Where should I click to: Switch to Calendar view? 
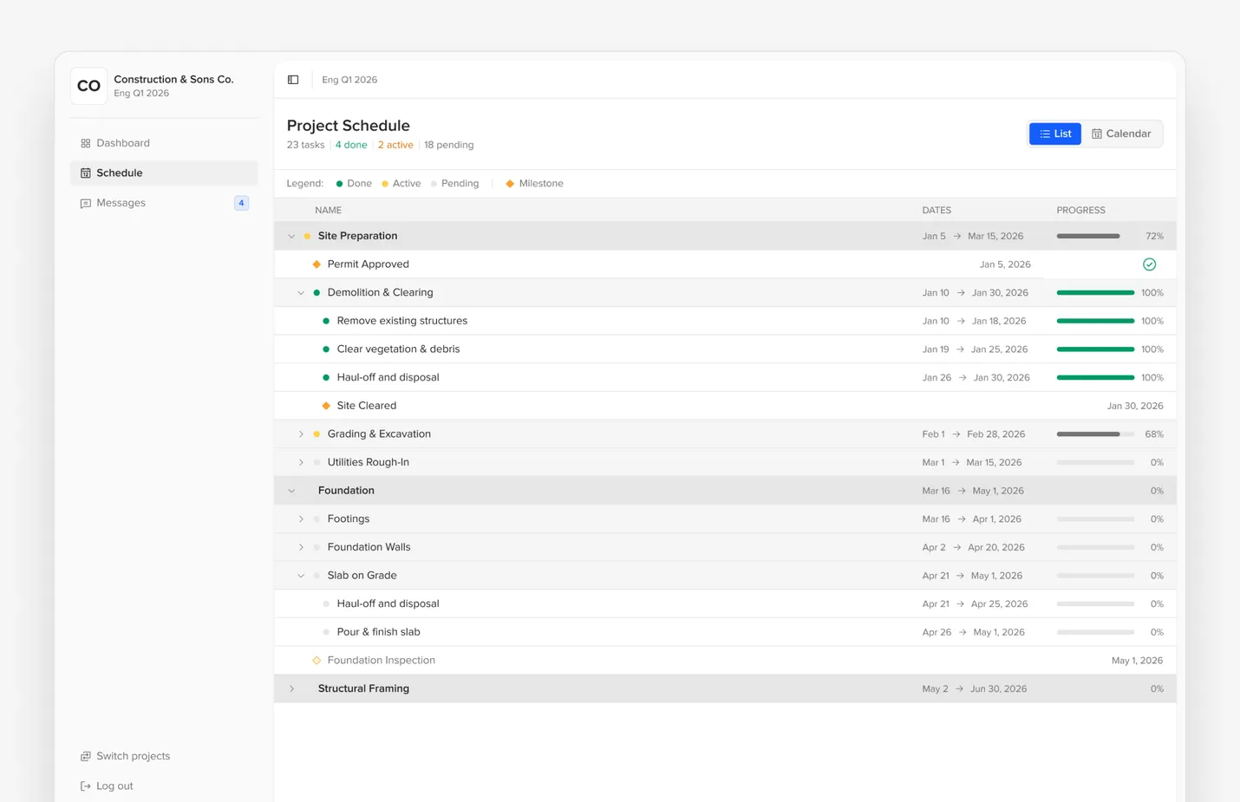pyautogui.click(x=1121, y=134)
